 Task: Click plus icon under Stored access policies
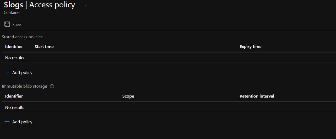[x=7, y=72]
